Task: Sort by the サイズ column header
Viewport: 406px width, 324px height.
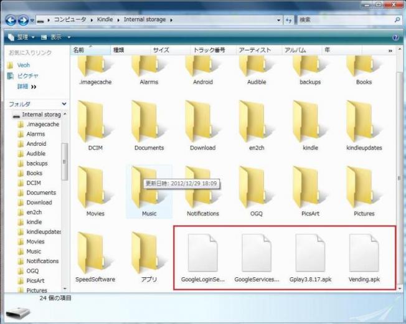Action: coord(171,50)
